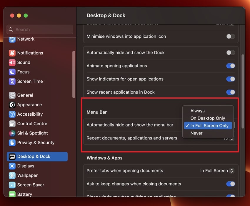
Task: Choose On Desktop Only in the menu
Action: pos(207,118)
